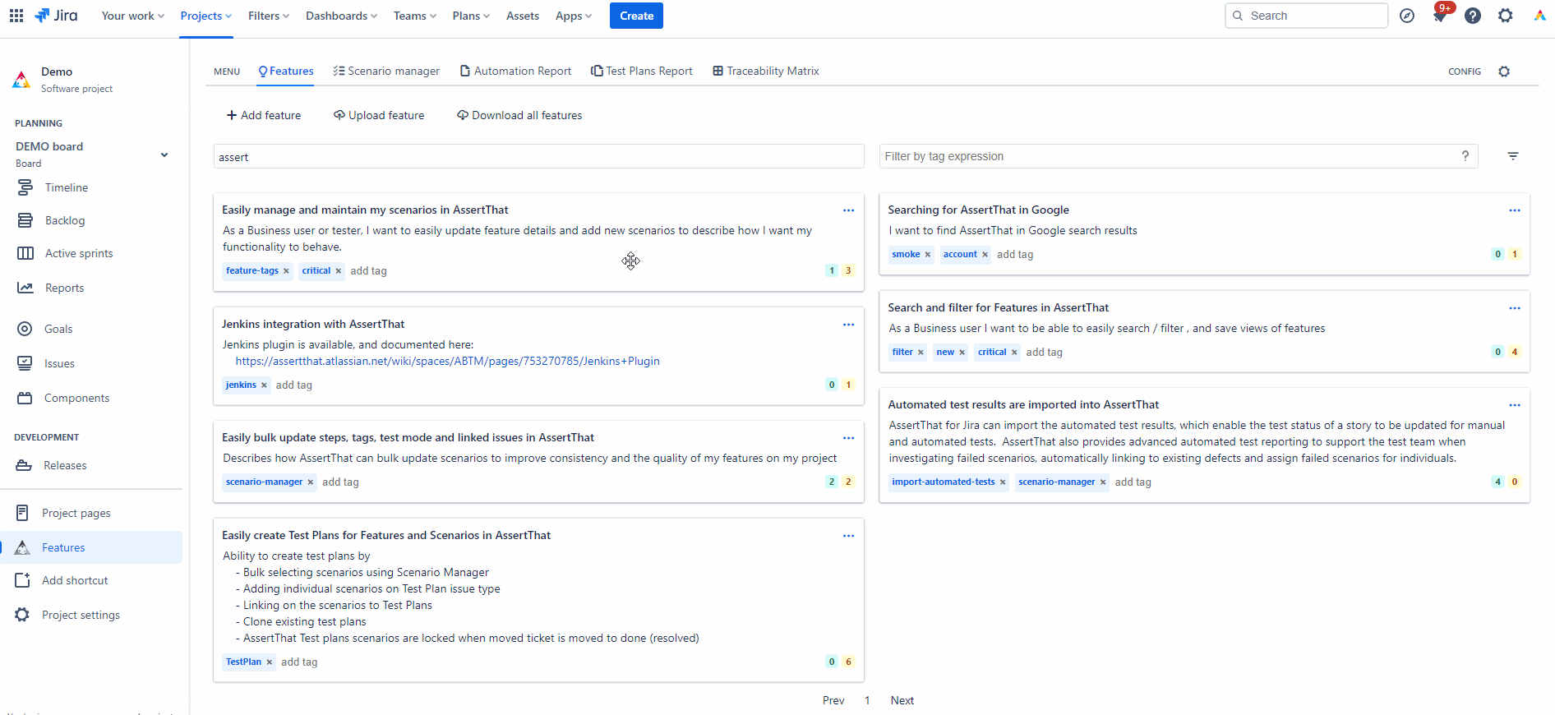Viewport: 1555px width, 715px height.
Task: Open Releases in the sidebar
Action: pyautogui.click(x=65, y=465)
